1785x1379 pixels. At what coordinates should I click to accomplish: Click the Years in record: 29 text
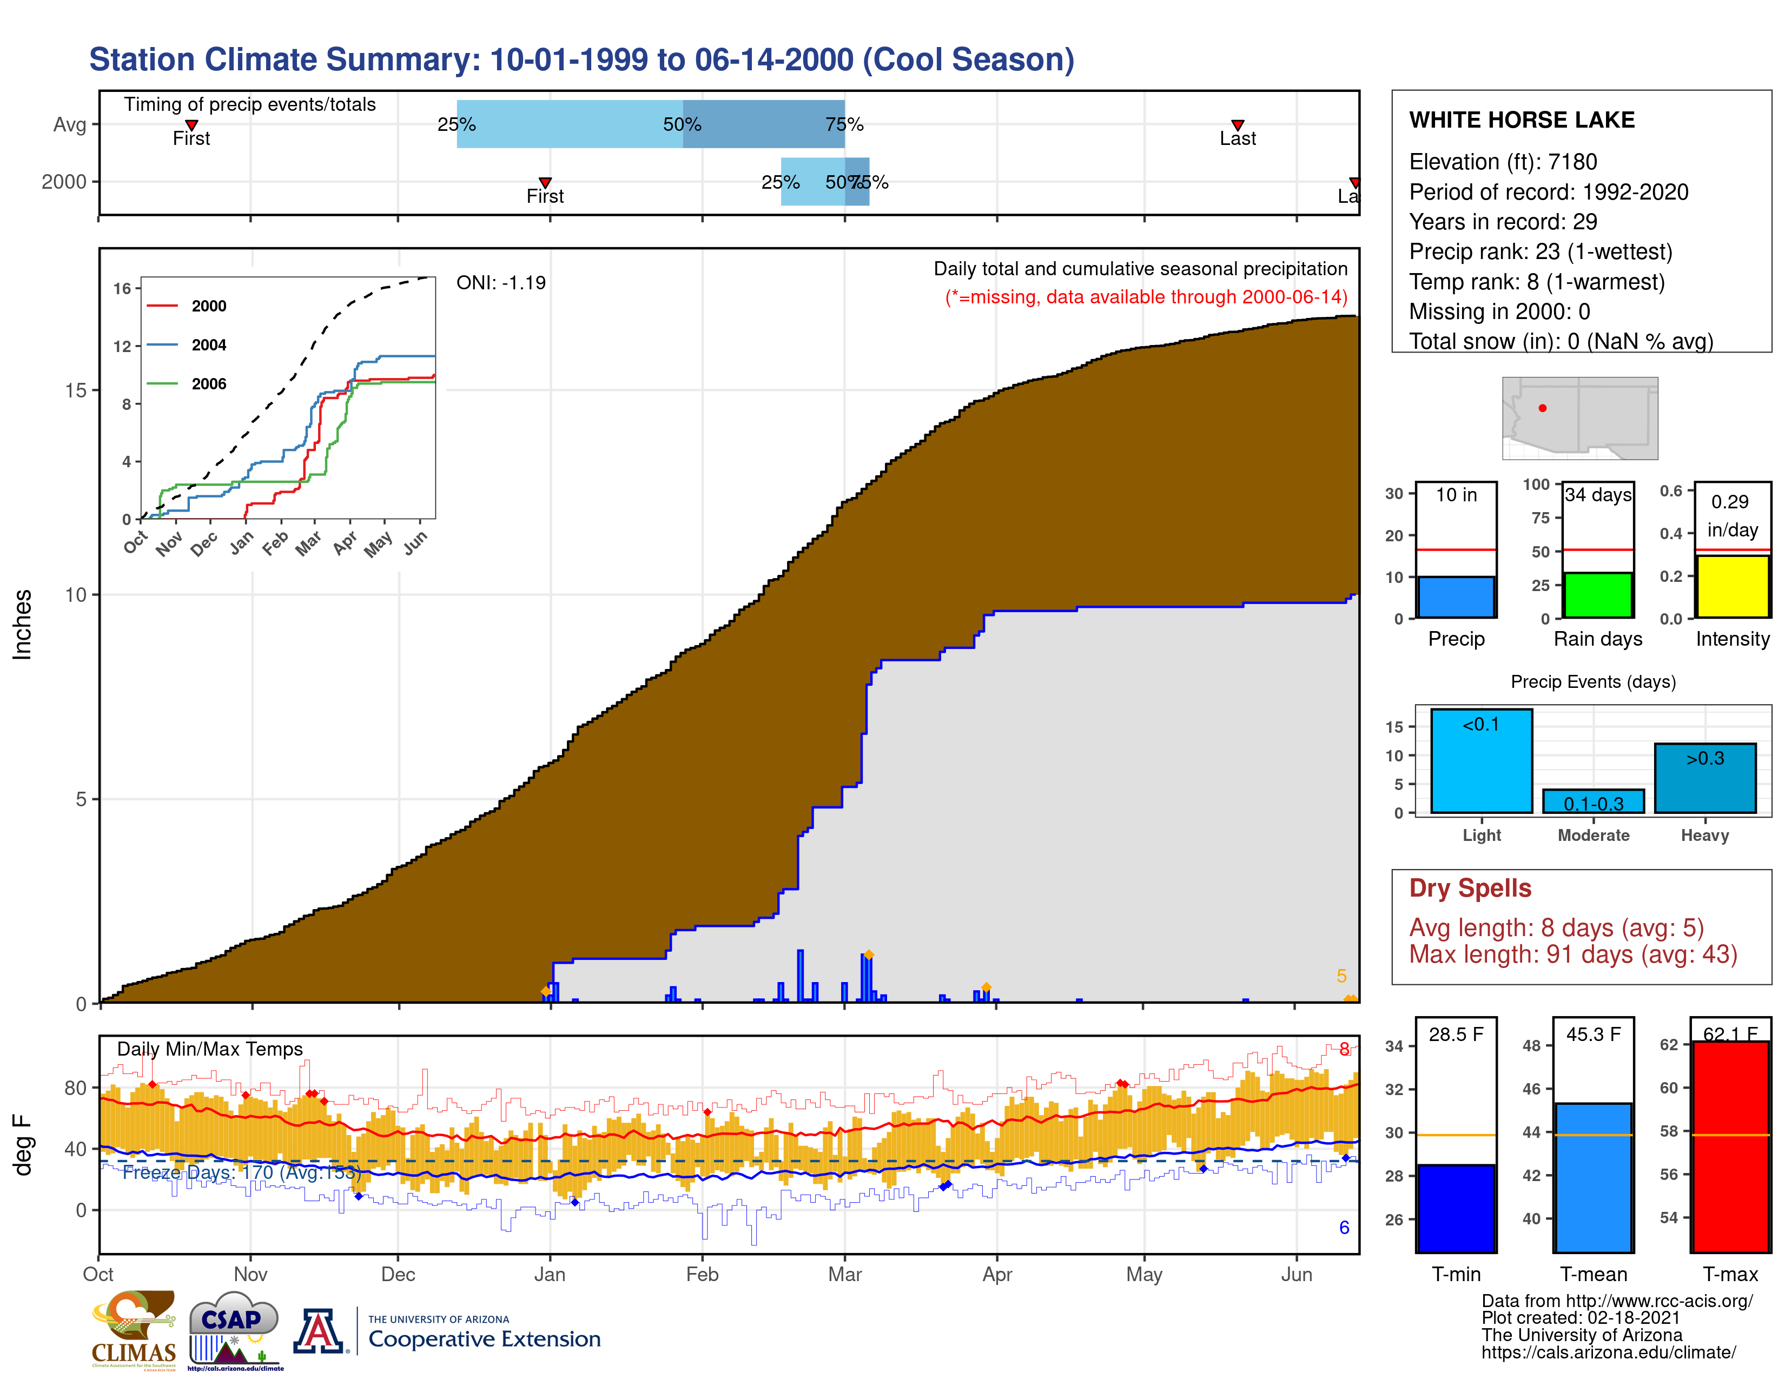(1502, 221)
